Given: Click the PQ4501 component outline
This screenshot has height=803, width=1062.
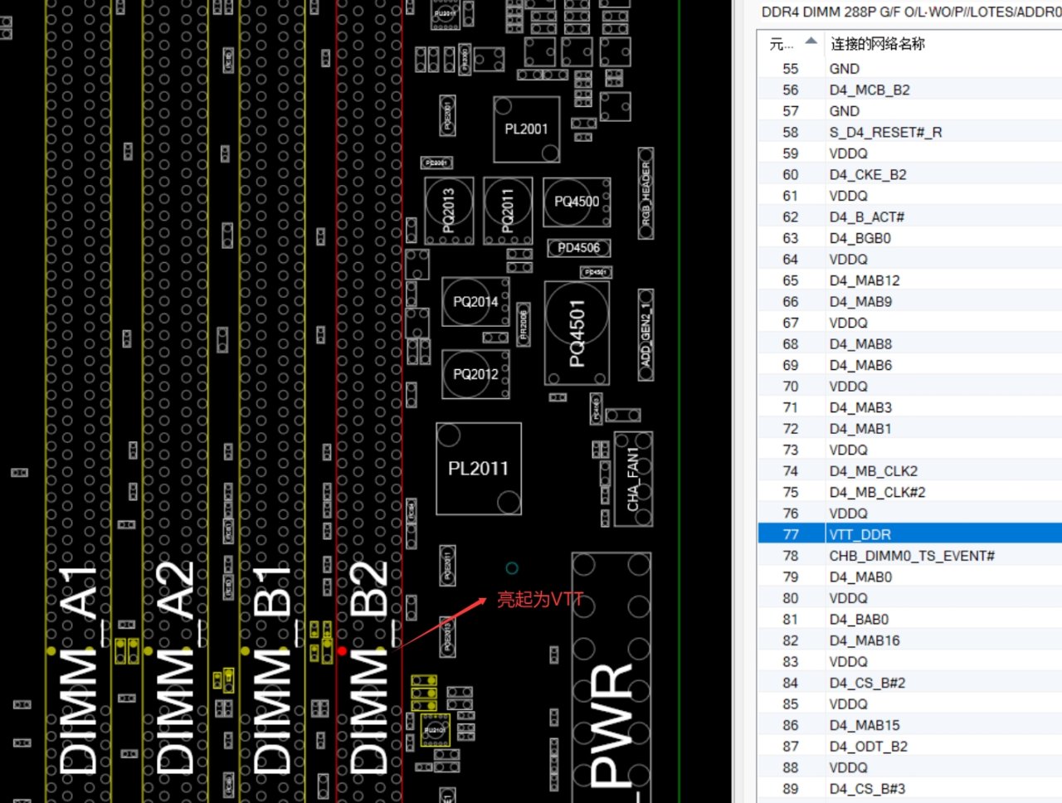Looking at the screenshot, I should coord(577,333).
